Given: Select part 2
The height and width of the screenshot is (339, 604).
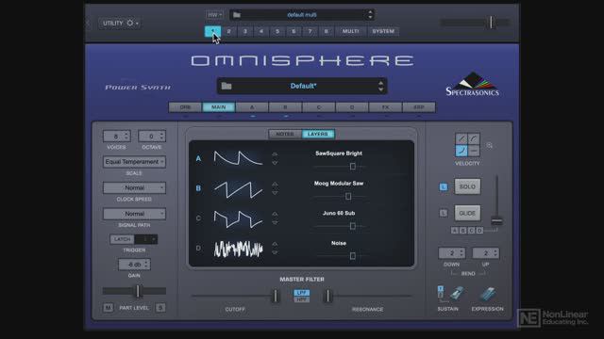Looking at the screenshot, I should [228, 31].
